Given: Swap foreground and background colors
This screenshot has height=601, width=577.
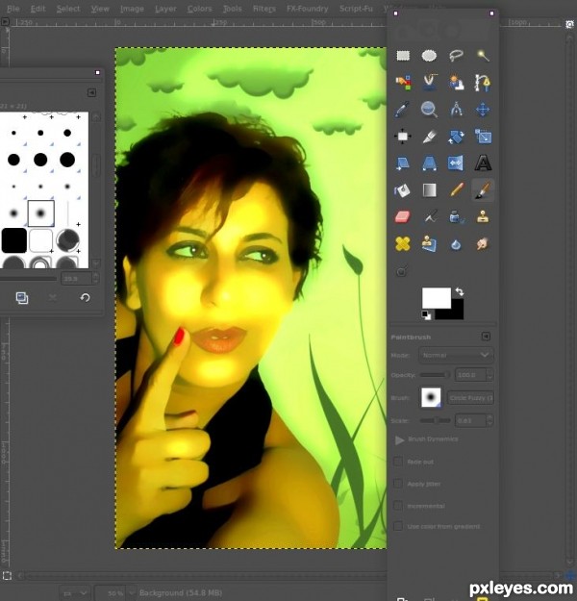Looking at the screenshot, I should point(460,291).
